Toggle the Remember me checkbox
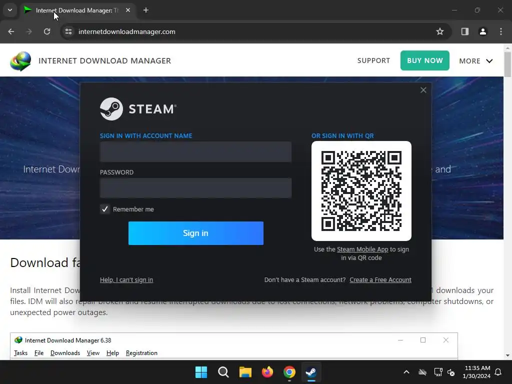512x384 pixels. 105,209
